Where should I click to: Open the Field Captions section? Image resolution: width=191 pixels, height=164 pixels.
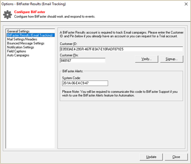[16, 51]
